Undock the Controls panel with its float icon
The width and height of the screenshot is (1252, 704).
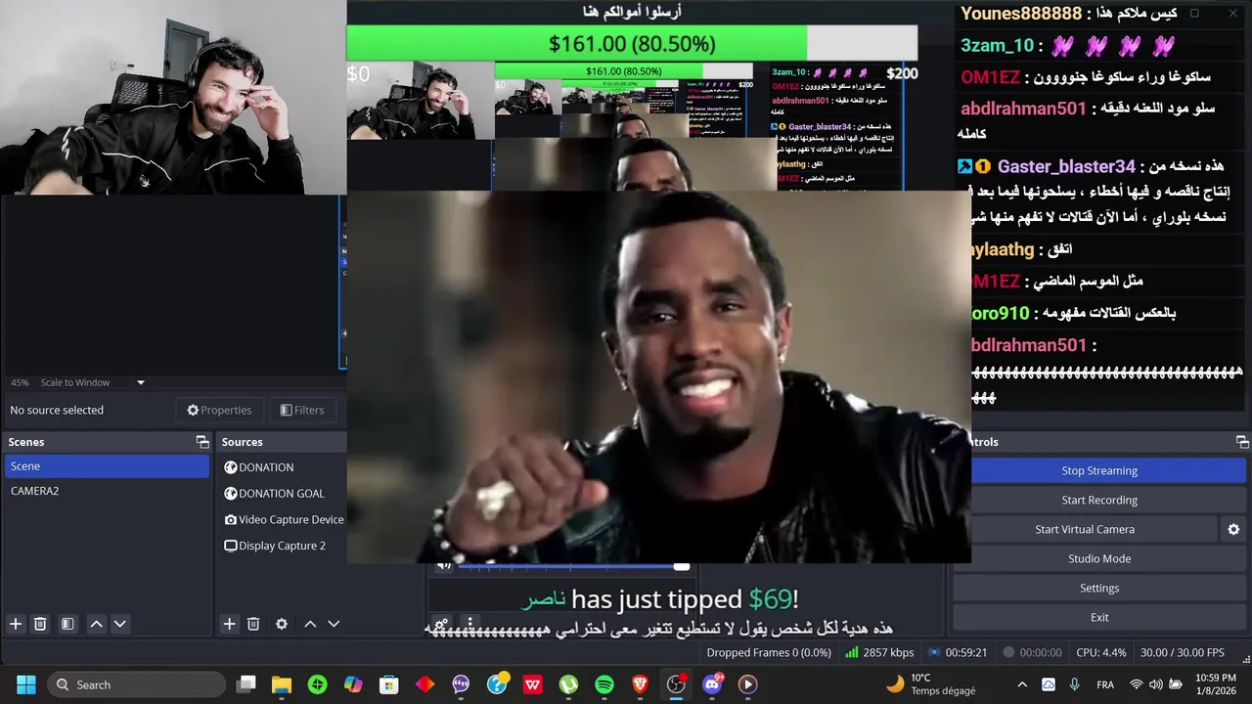[1242, 442]
